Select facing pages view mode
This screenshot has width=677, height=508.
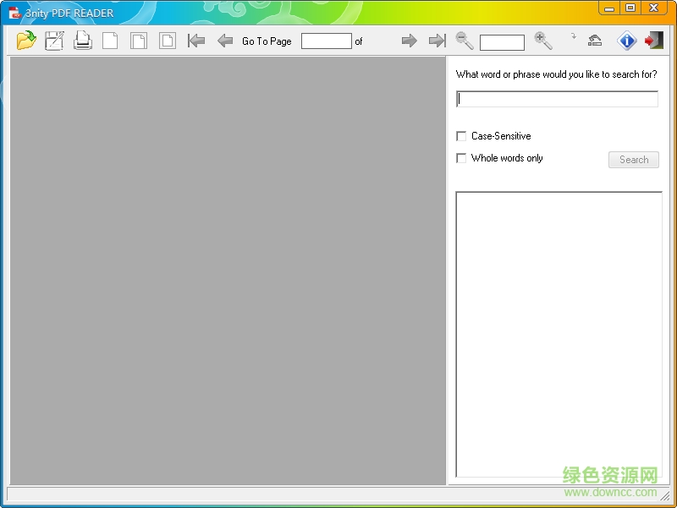(139, 40)
